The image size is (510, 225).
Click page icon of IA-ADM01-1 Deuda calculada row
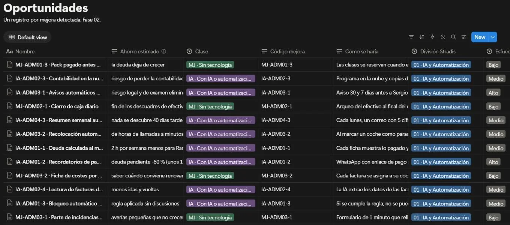pos(10,148)
